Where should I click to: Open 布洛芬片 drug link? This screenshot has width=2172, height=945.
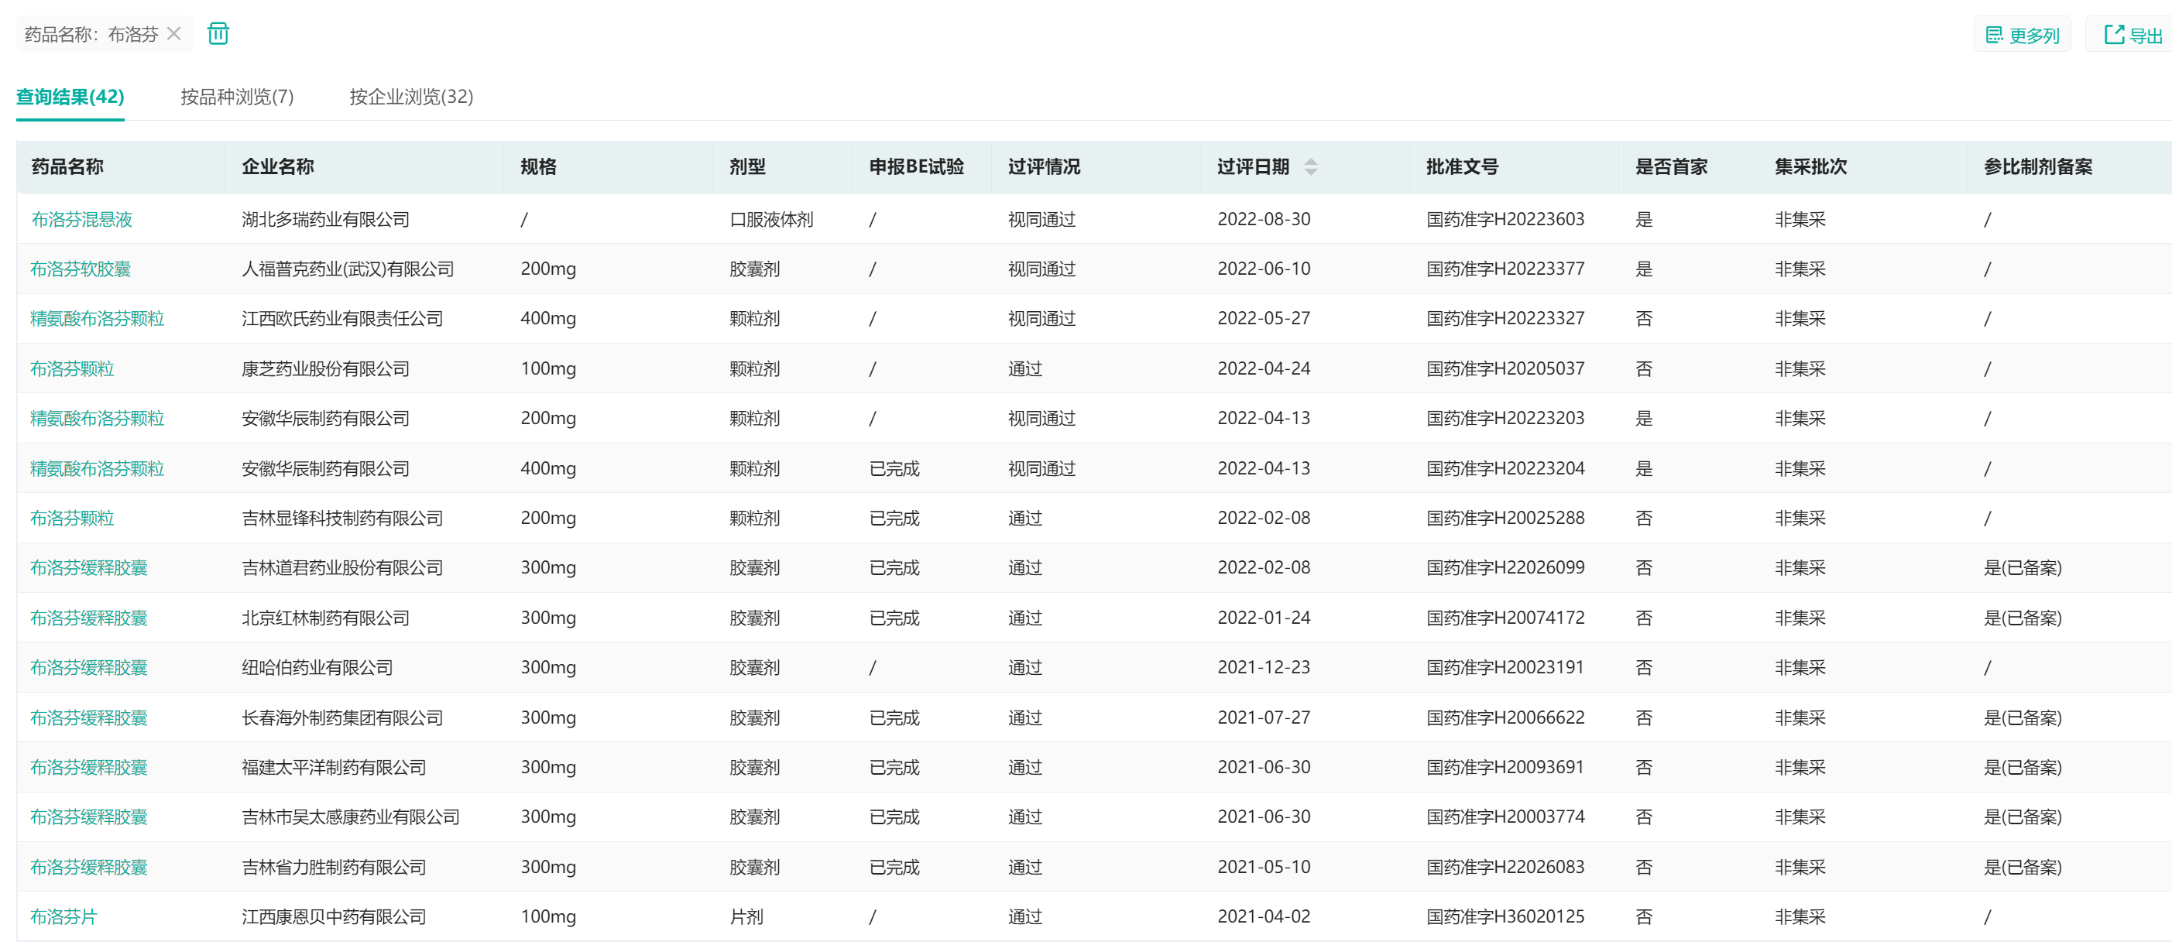64,917
